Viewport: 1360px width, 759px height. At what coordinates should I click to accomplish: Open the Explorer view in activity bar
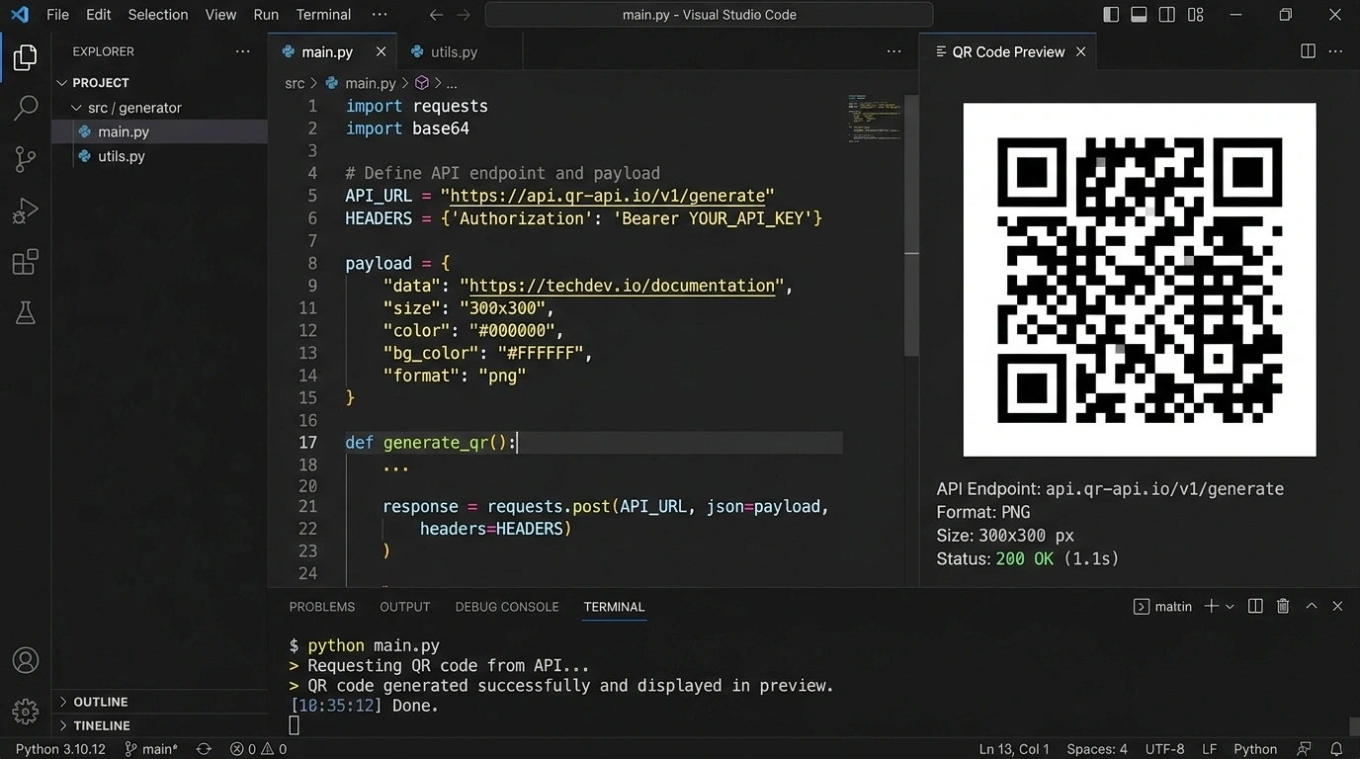(x=26, y=57)
